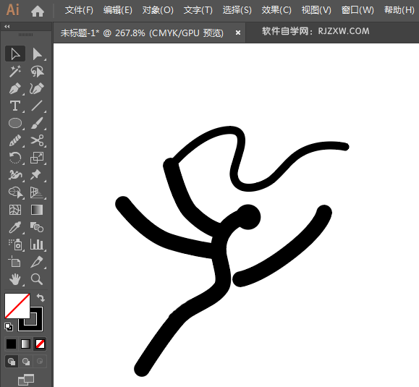The height and width of the screenshot is (387, 419).
Task: Reset to default fill and stroke
Action: pyautogui.click(x=9, y=327)
